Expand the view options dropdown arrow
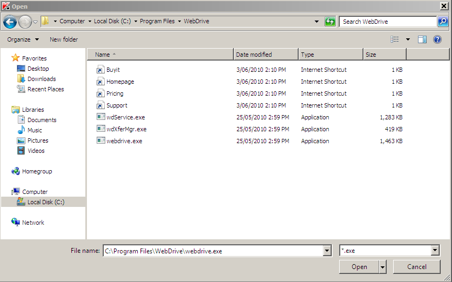The height and width of the screenshot is (282, 452). (x=408, y=39)
